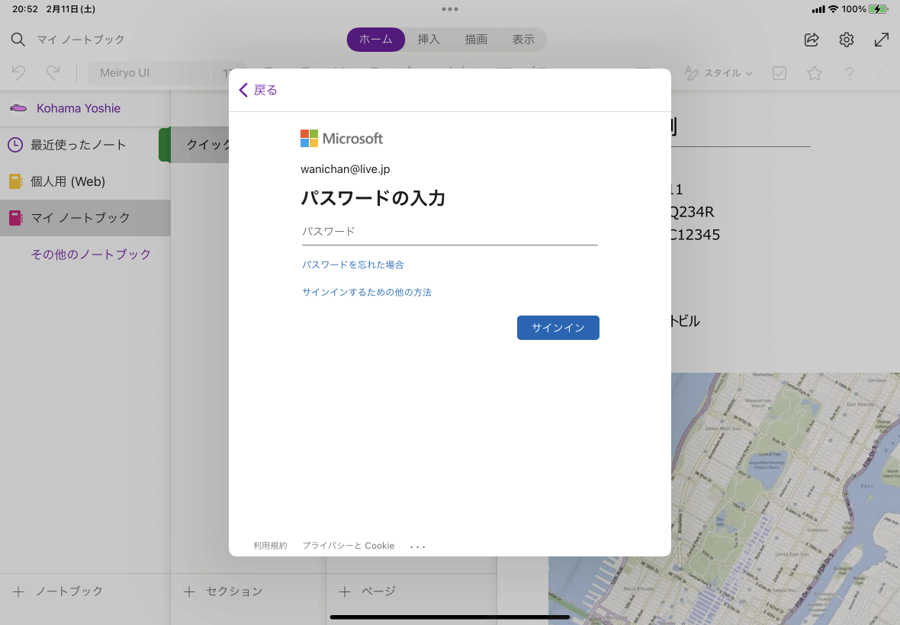Open the three-dot more options in dialog footer

click(x=418, y=546)
